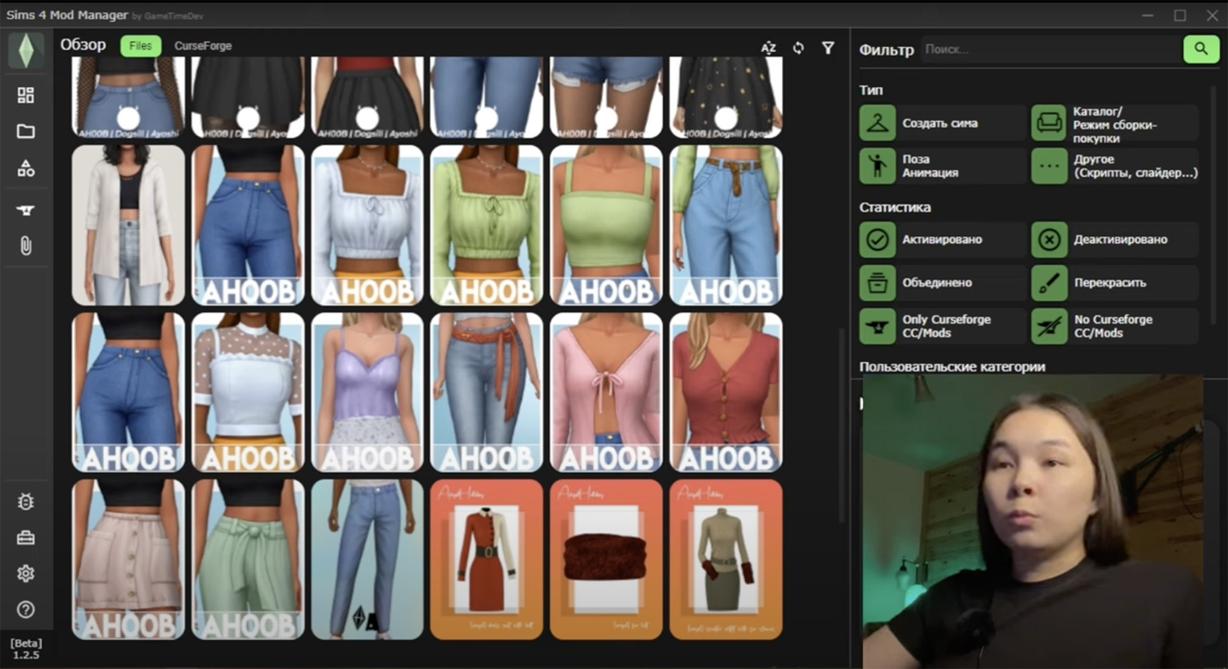The height and width of the screenshot is (669, 1228).
Task: Click the paperclip attachment icon in sidebar
Action: click(26, 246)
